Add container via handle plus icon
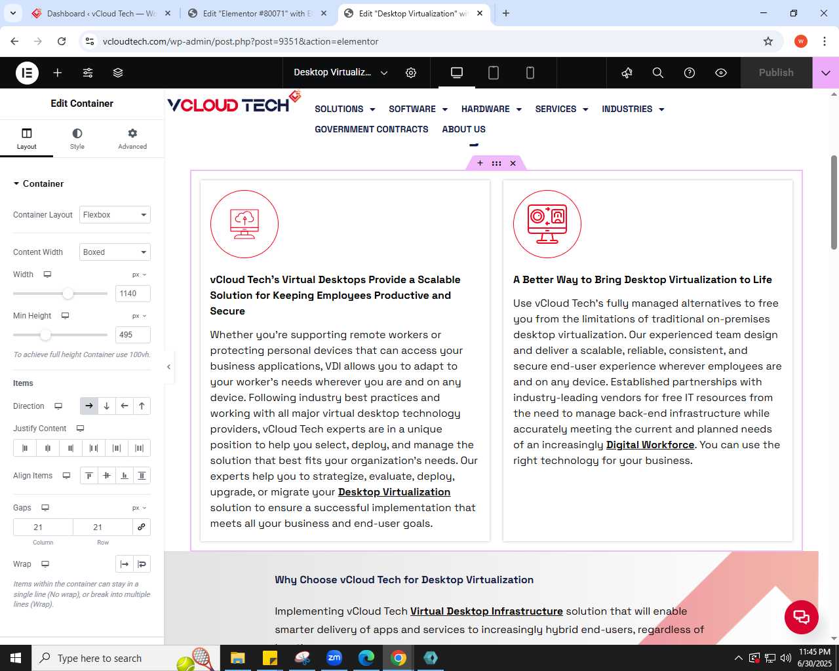This screenshot has height=671, width=839. tap(480, 163)
